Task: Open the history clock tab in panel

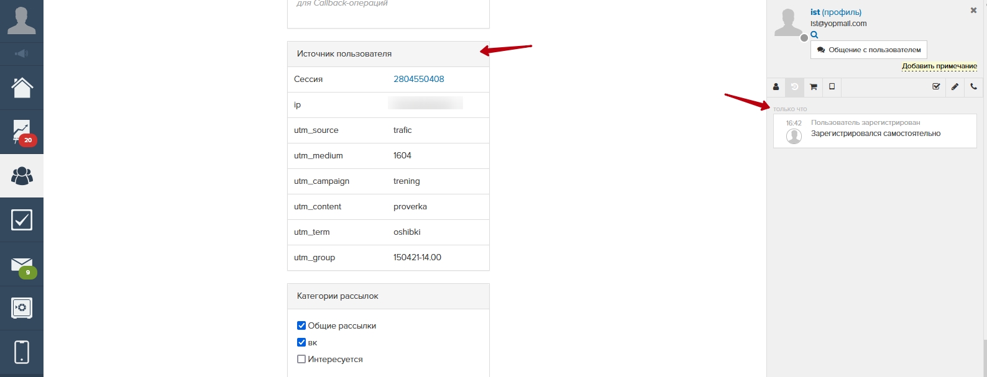Action: point(794,87)
